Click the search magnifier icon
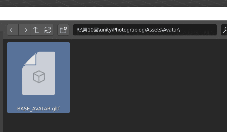The width and height of the screenshot is (227, 132). coord(224,30)
